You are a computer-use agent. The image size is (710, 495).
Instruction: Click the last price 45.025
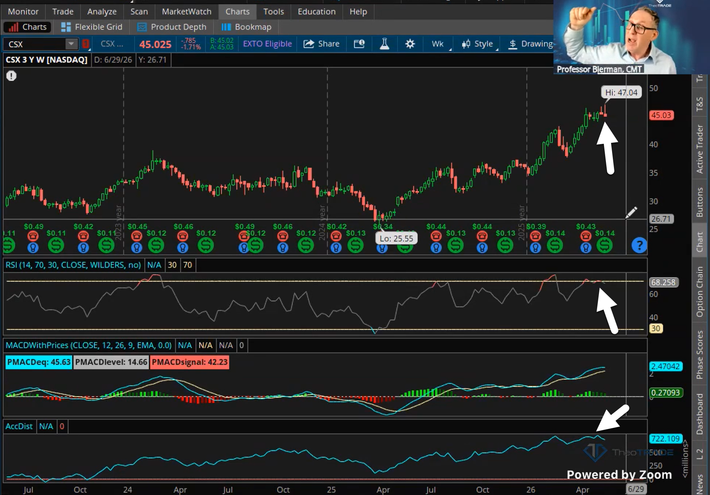pos(155,44)
